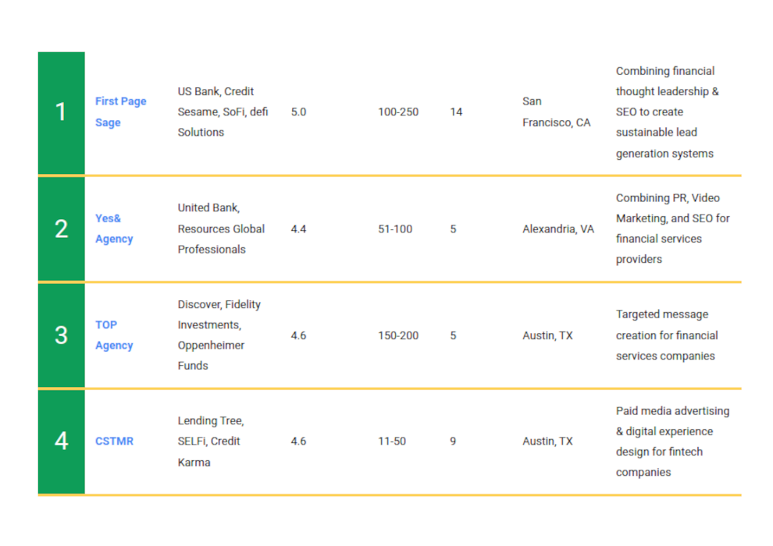This screenshot has height=546, width=773.
Task: Click the 4.4 rating value
Action: click(298, 229)
